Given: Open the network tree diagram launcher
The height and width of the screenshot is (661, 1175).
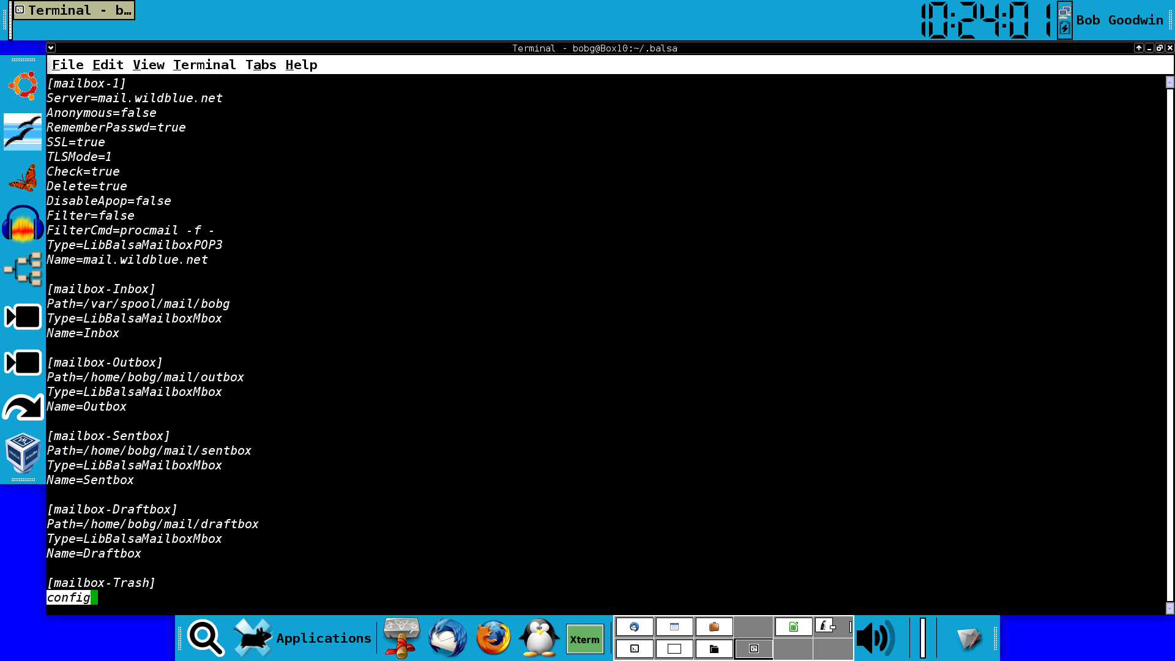Looking at the screenshot, I should click(23, 269).
